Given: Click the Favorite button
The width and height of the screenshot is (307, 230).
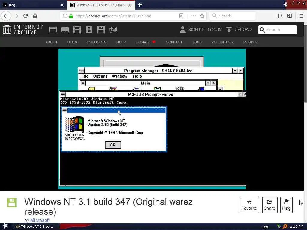Looking at the screenshot, I should [249, 205].
